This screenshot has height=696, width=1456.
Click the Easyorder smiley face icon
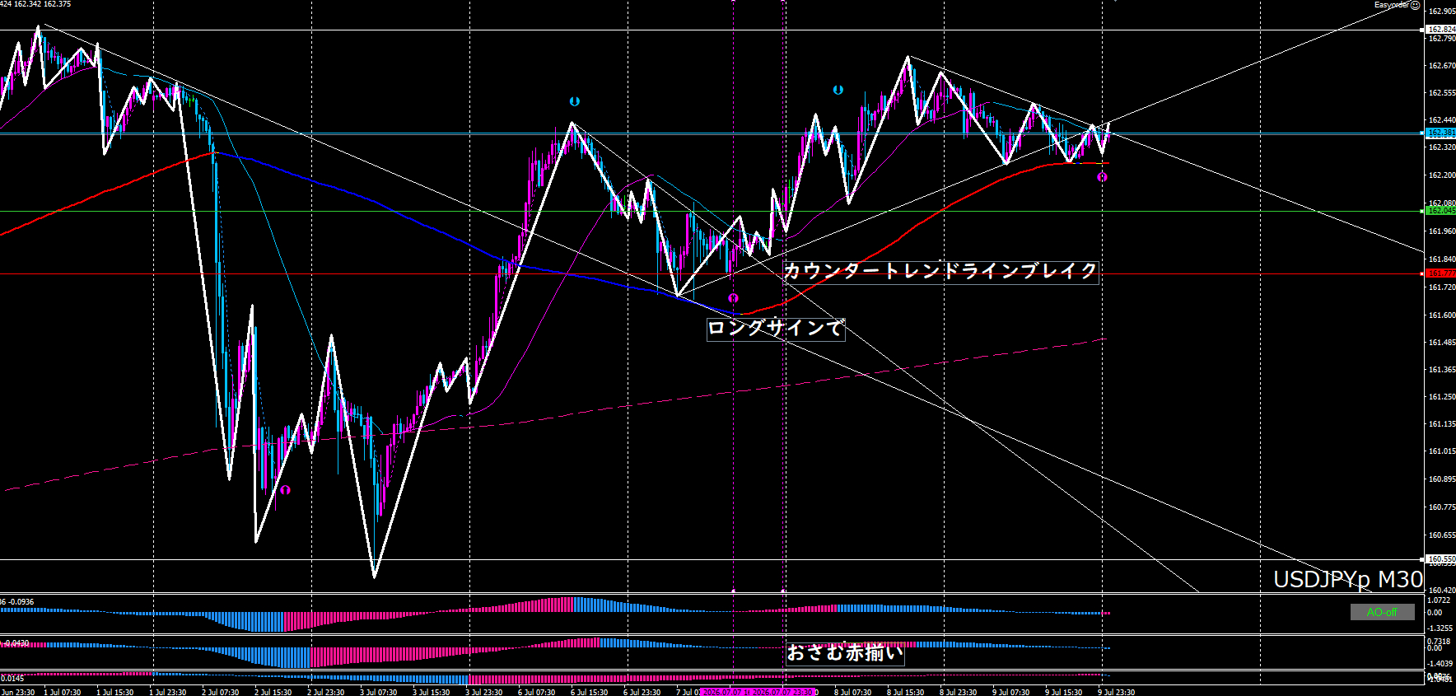(x=1415, y=5)
